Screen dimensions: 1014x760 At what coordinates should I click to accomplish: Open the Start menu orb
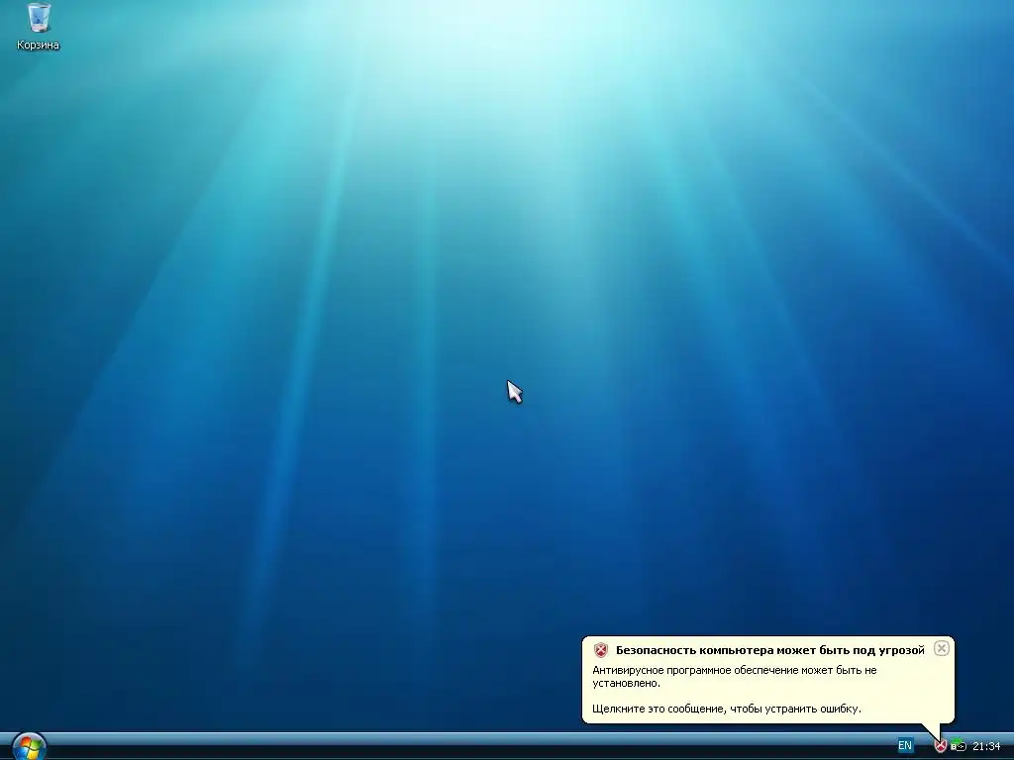[29, 748]
